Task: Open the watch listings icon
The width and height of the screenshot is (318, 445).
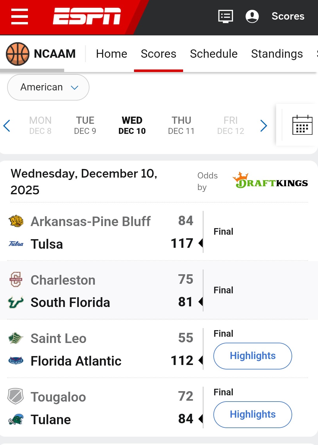Action: (226, 16)
